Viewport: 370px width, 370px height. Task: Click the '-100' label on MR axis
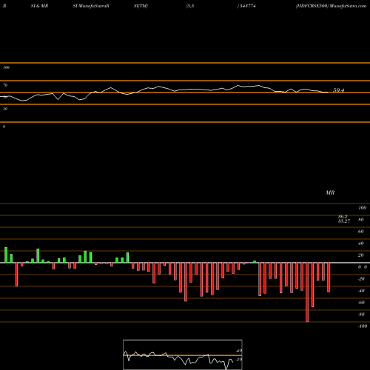[x=363, y=326]
